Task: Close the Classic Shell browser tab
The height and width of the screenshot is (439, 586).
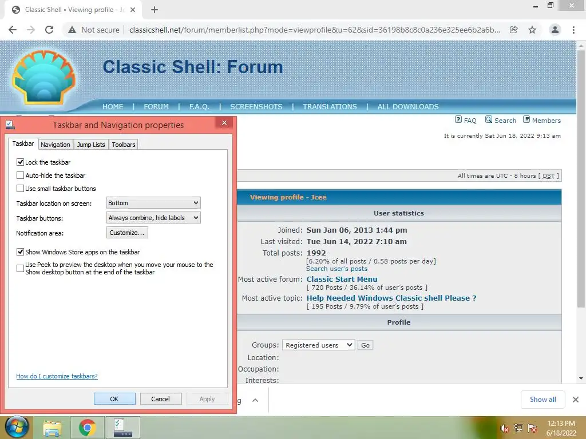Action: pyautogui.click(x=133, y=10)
